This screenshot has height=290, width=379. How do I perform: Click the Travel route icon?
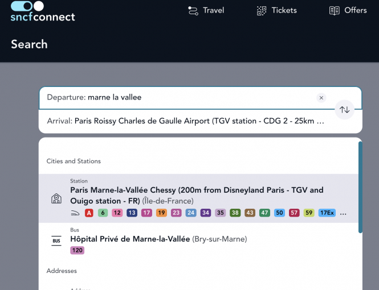tap(193, 11)
